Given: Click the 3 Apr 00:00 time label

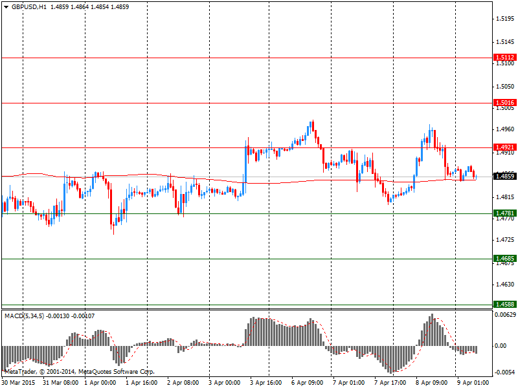Looking at the screenshot, I should [x=224, y=383].
